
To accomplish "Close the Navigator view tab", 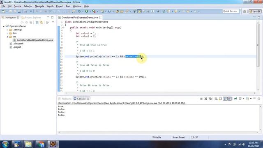I will coord(18,17).
